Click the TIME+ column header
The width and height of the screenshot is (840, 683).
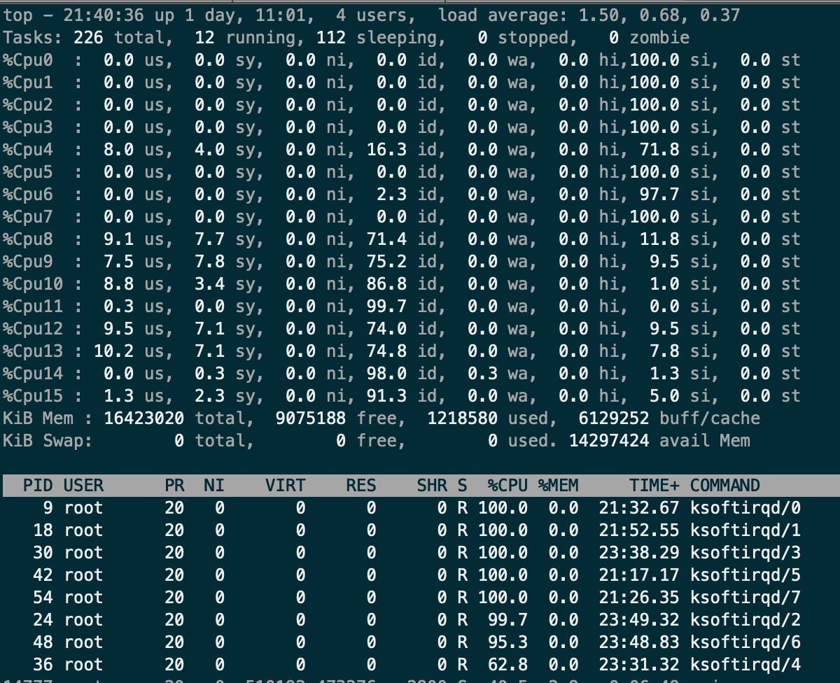click(654, 486)
